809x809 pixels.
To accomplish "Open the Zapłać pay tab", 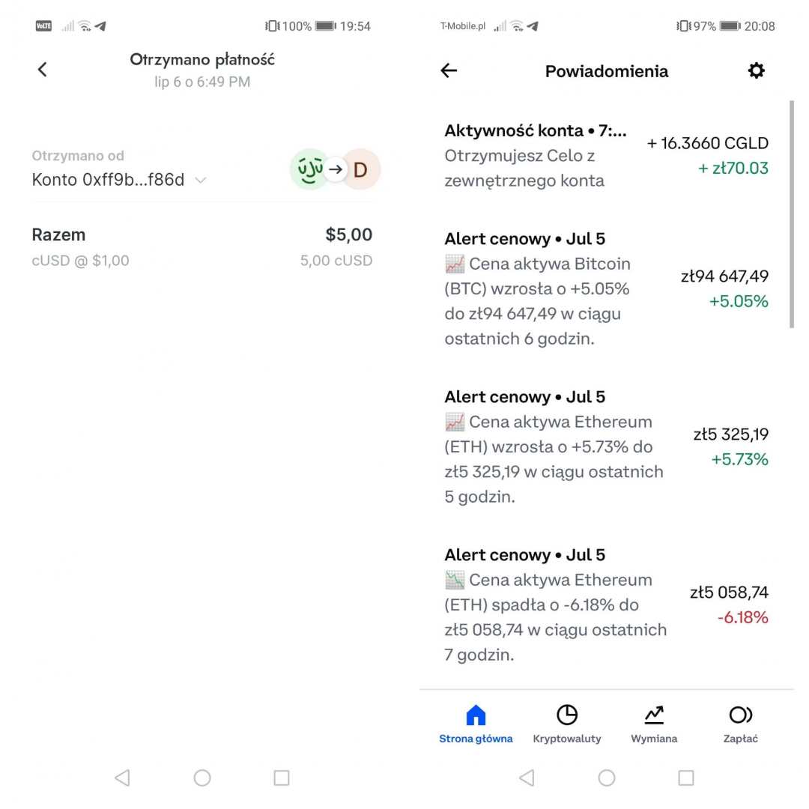I will point(740,724).
